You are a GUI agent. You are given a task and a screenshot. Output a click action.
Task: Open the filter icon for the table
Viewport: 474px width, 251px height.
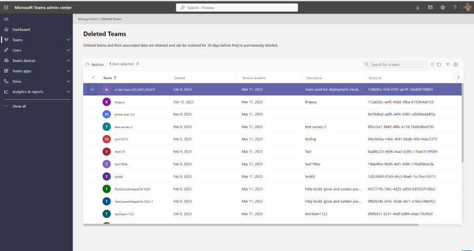[447, 65]
